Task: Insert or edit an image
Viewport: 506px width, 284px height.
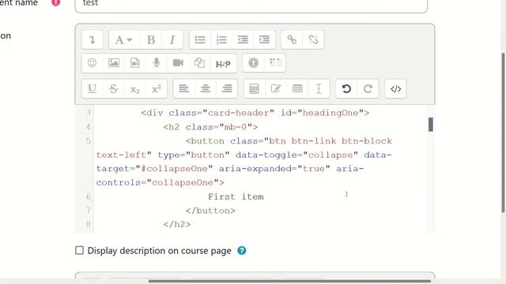Action: [x=114, y=63]
